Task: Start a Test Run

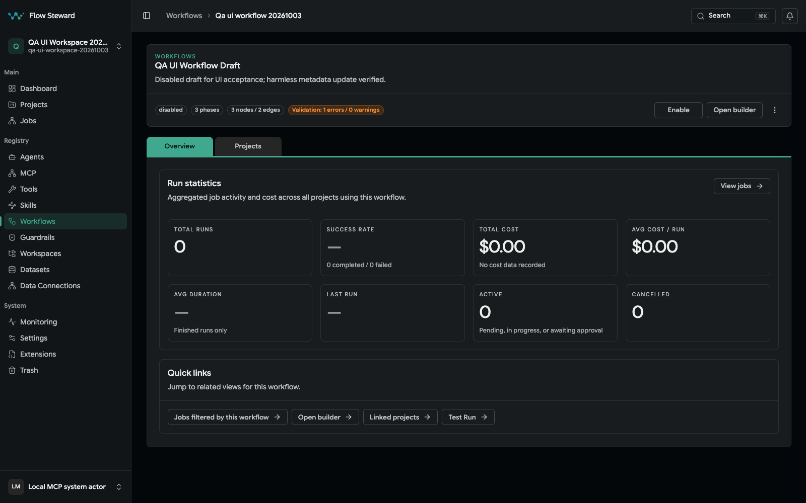Action: (x=468, y=417)
